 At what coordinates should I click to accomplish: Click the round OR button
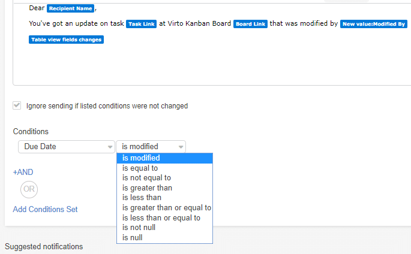point(29,189)
